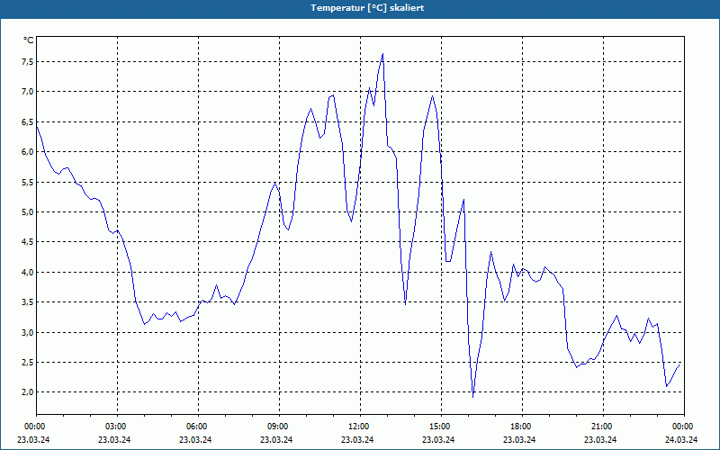This screenshot has width=720, height=450.
Task: Click the 6,5 y-axis value
Action: [x=27, y=121]
